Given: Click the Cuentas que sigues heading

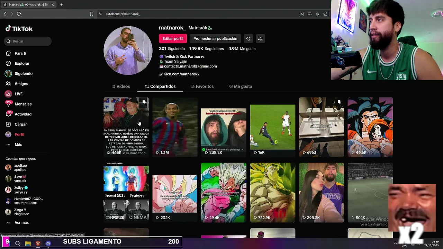Looking at the screenshot, I should coord(20,159).
